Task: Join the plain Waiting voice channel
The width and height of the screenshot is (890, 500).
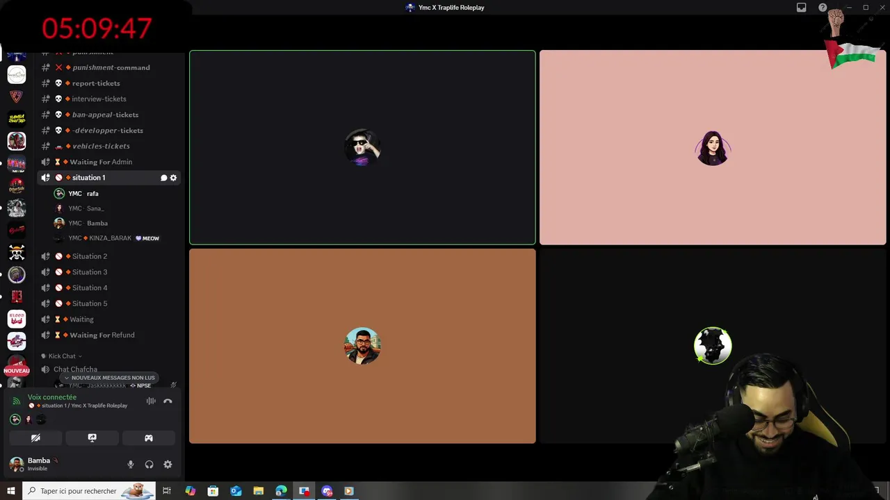Action: (110, 319)
